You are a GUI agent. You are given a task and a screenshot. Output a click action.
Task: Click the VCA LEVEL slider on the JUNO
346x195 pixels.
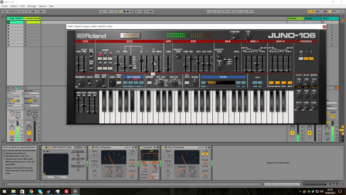pyautogui.click(x=236, y=57)
